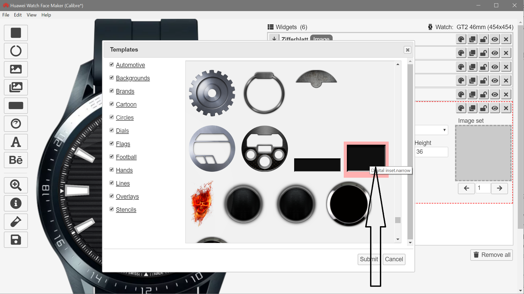
Task: Hide the Zifferblatt widget via eye icon
Action: tap(495, 39)
